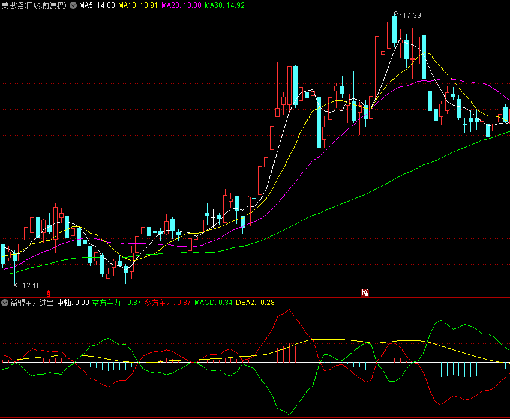510x419 pixels.
Task: Click the 17.39 high price label
Action: 412,15
